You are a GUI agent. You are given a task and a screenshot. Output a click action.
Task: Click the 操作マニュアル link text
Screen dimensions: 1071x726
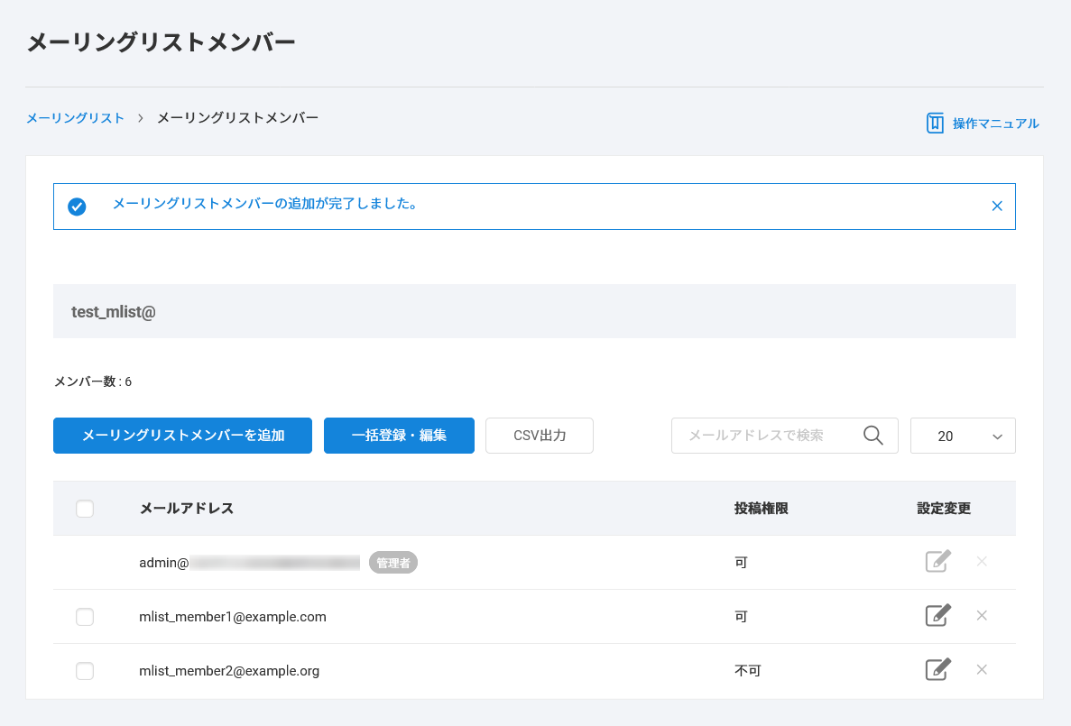[x=995, y=124]
